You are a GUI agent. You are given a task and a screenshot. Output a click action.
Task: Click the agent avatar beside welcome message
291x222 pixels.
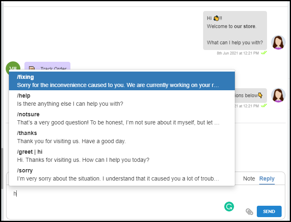278,42
